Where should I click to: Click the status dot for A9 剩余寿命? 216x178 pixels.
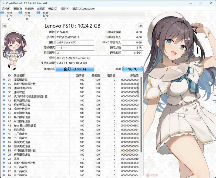(x=4, y=129)
